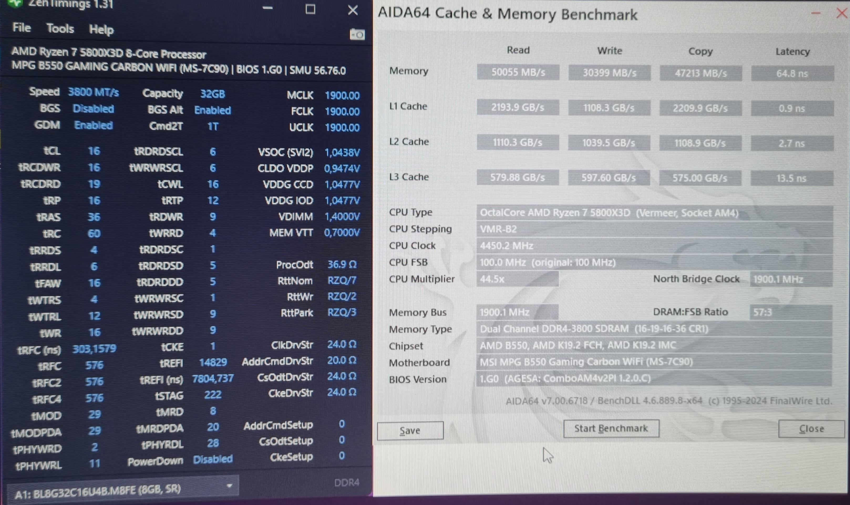Click the tRAS timing value 36
Screen dimensions: 850x505
point(94,217)
